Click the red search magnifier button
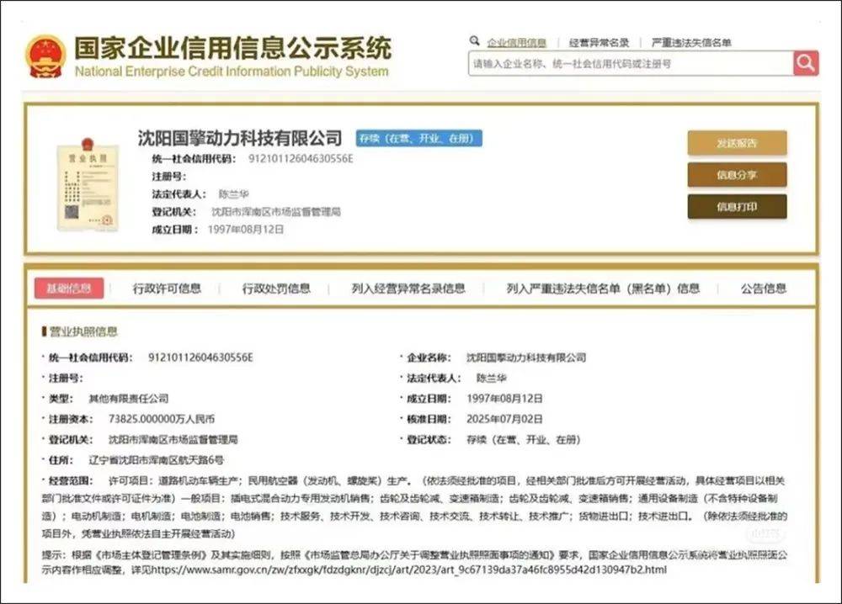Image resolution: width=842 pixels, height=604 pixels. [x=805, y=63]
